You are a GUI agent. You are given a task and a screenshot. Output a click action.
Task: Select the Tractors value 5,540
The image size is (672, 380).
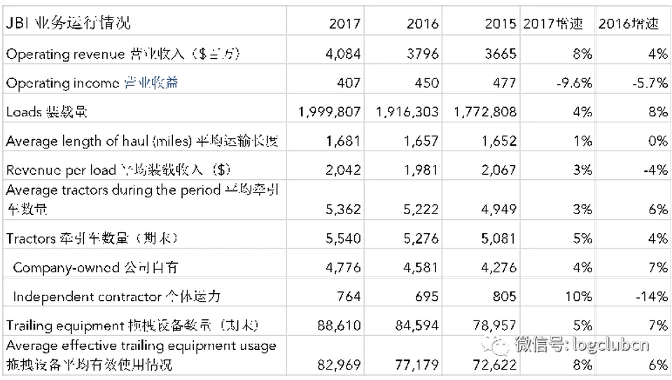coord(343,238)
